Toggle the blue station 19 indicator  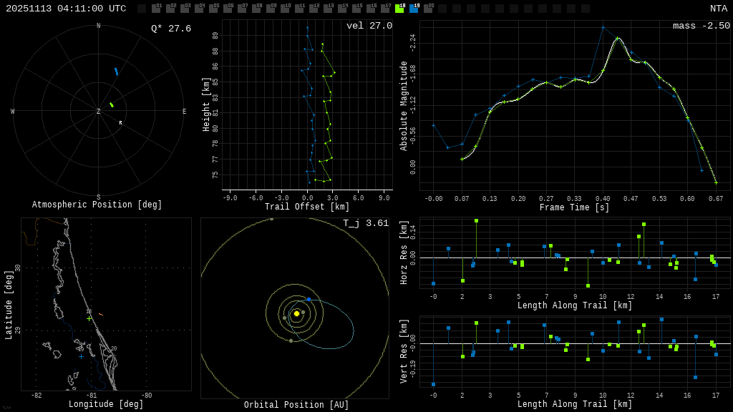[x=414, y=9]
